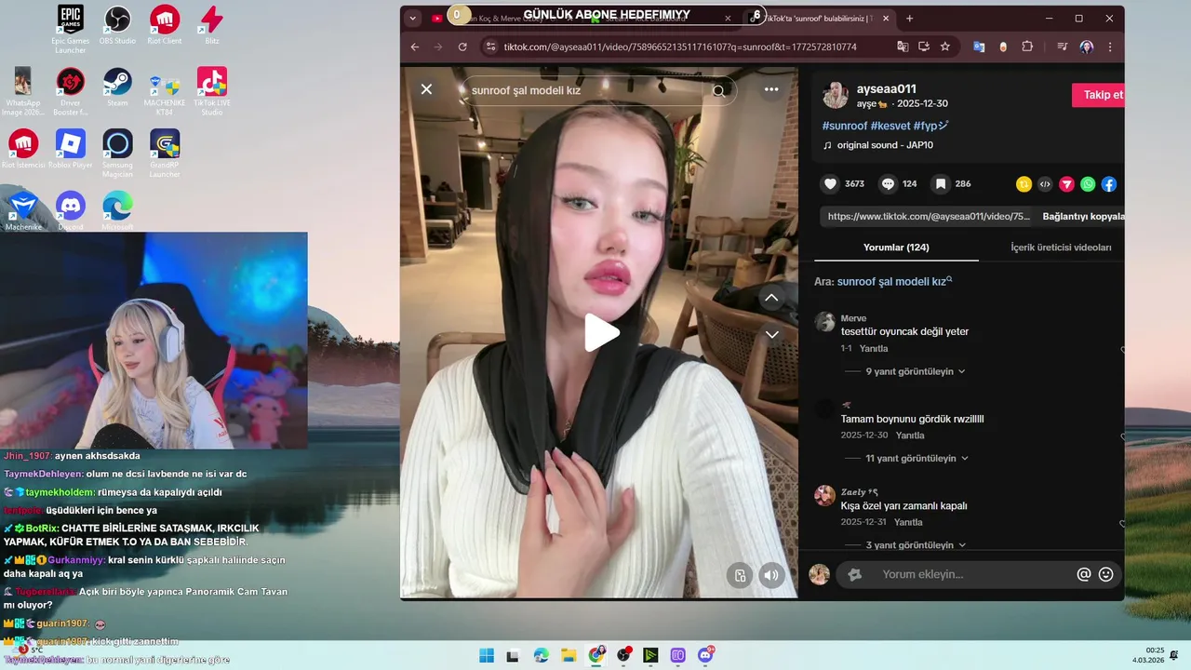Share to WhatsApp icon
The width and height of the screenshot is (1191, 670).
1088,184
